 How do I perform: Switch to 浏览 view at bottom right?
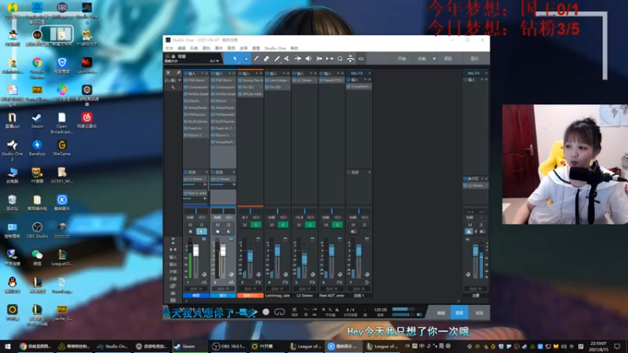(x=479, y=312)
